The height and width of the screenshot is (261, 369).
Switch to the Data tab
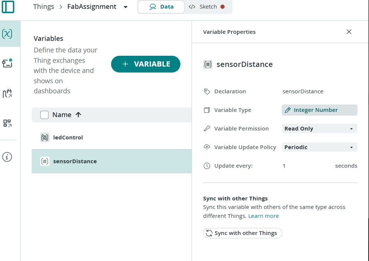coord(161,7)
